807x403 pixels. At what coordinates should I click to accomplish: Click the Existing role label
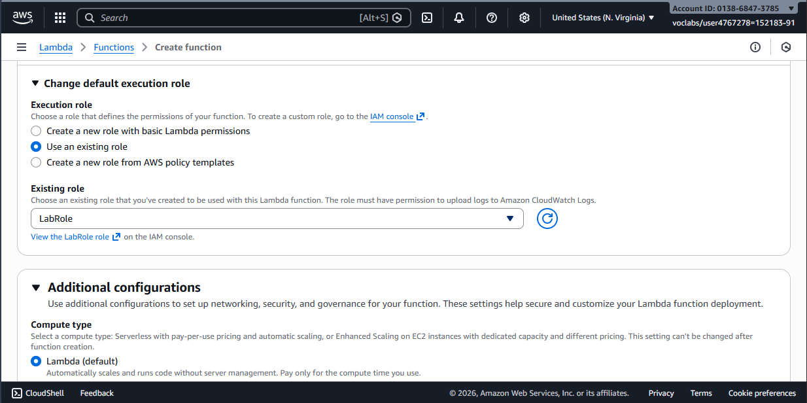click(x=58, y=188)
